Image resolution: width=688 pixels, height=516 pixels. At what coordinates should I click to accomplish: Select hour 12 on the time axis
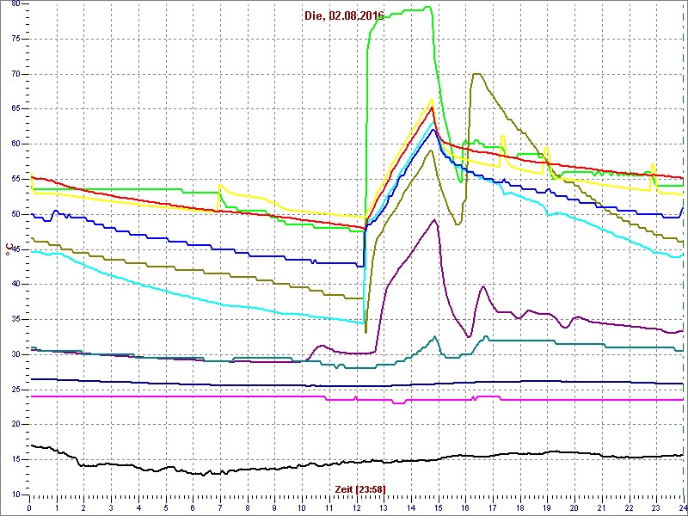[x=356, y=507]
